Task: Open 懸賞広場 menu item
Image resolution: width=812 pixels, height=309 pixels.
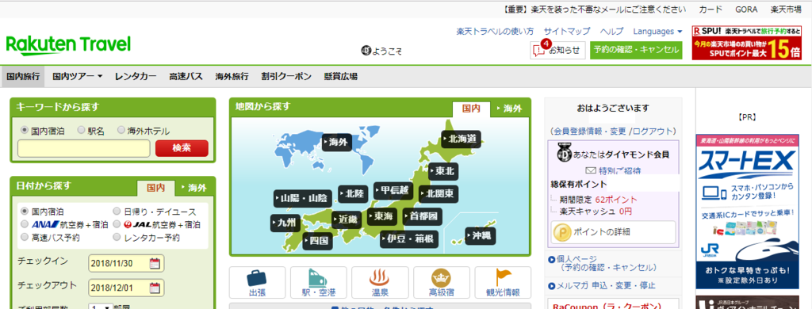Action: point(341,76)
